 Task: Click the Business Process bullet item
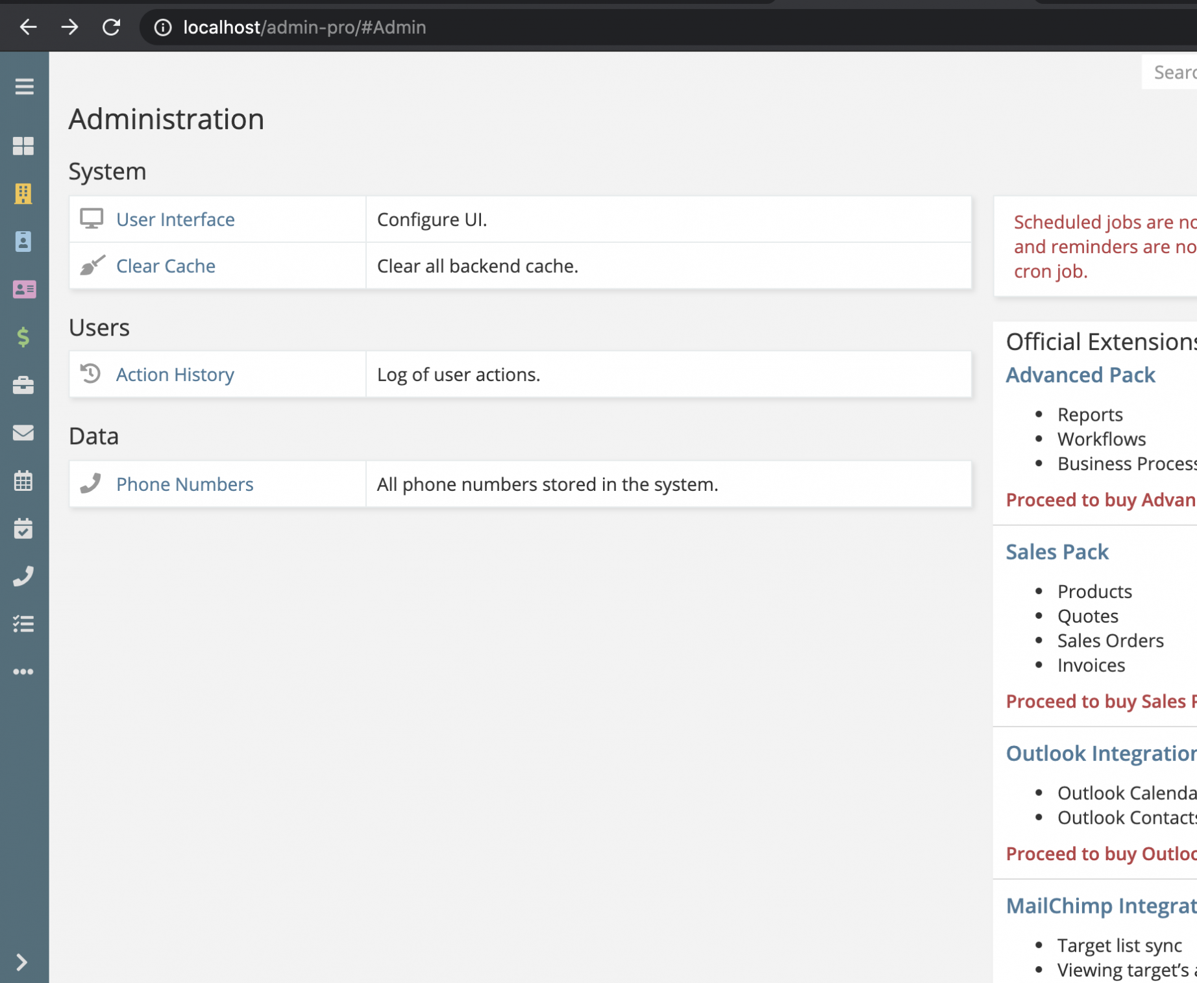[x=1127, y=464]
